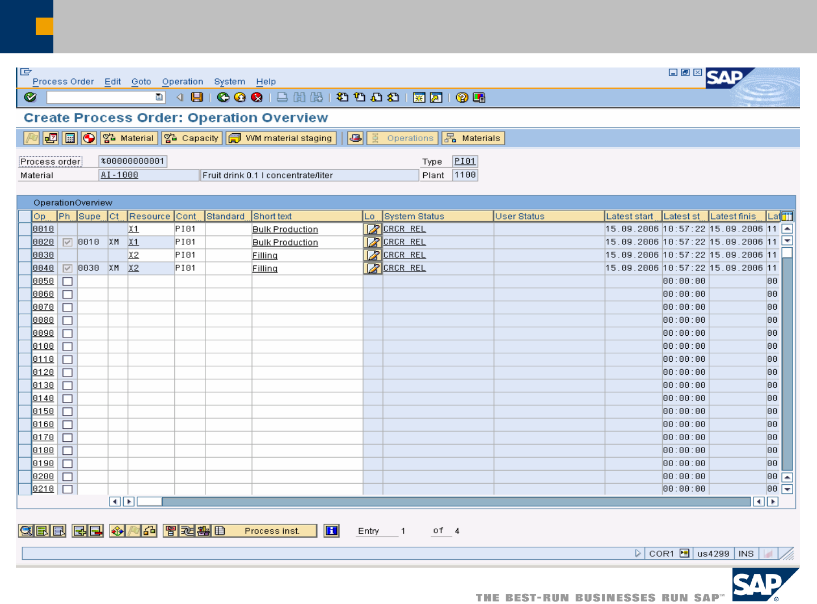Viewport: 817px width, 604px height.
Task: Open the Goto menu
Action: click(x=141, y=82)
